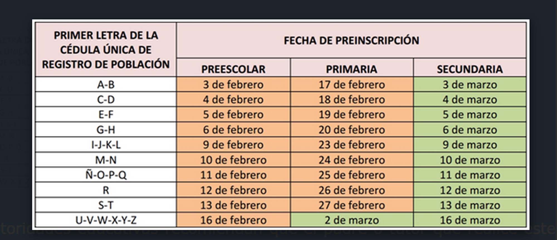Viewport: 557px width, 240px height.
Task: Click the 3 de febrero cell
Action: pos(233,84)
